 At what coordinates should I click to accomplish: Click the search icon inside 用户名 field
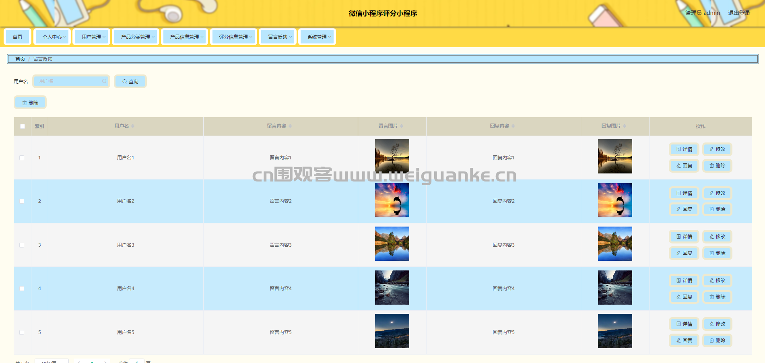pyautogui.click(x=104, y=81)
